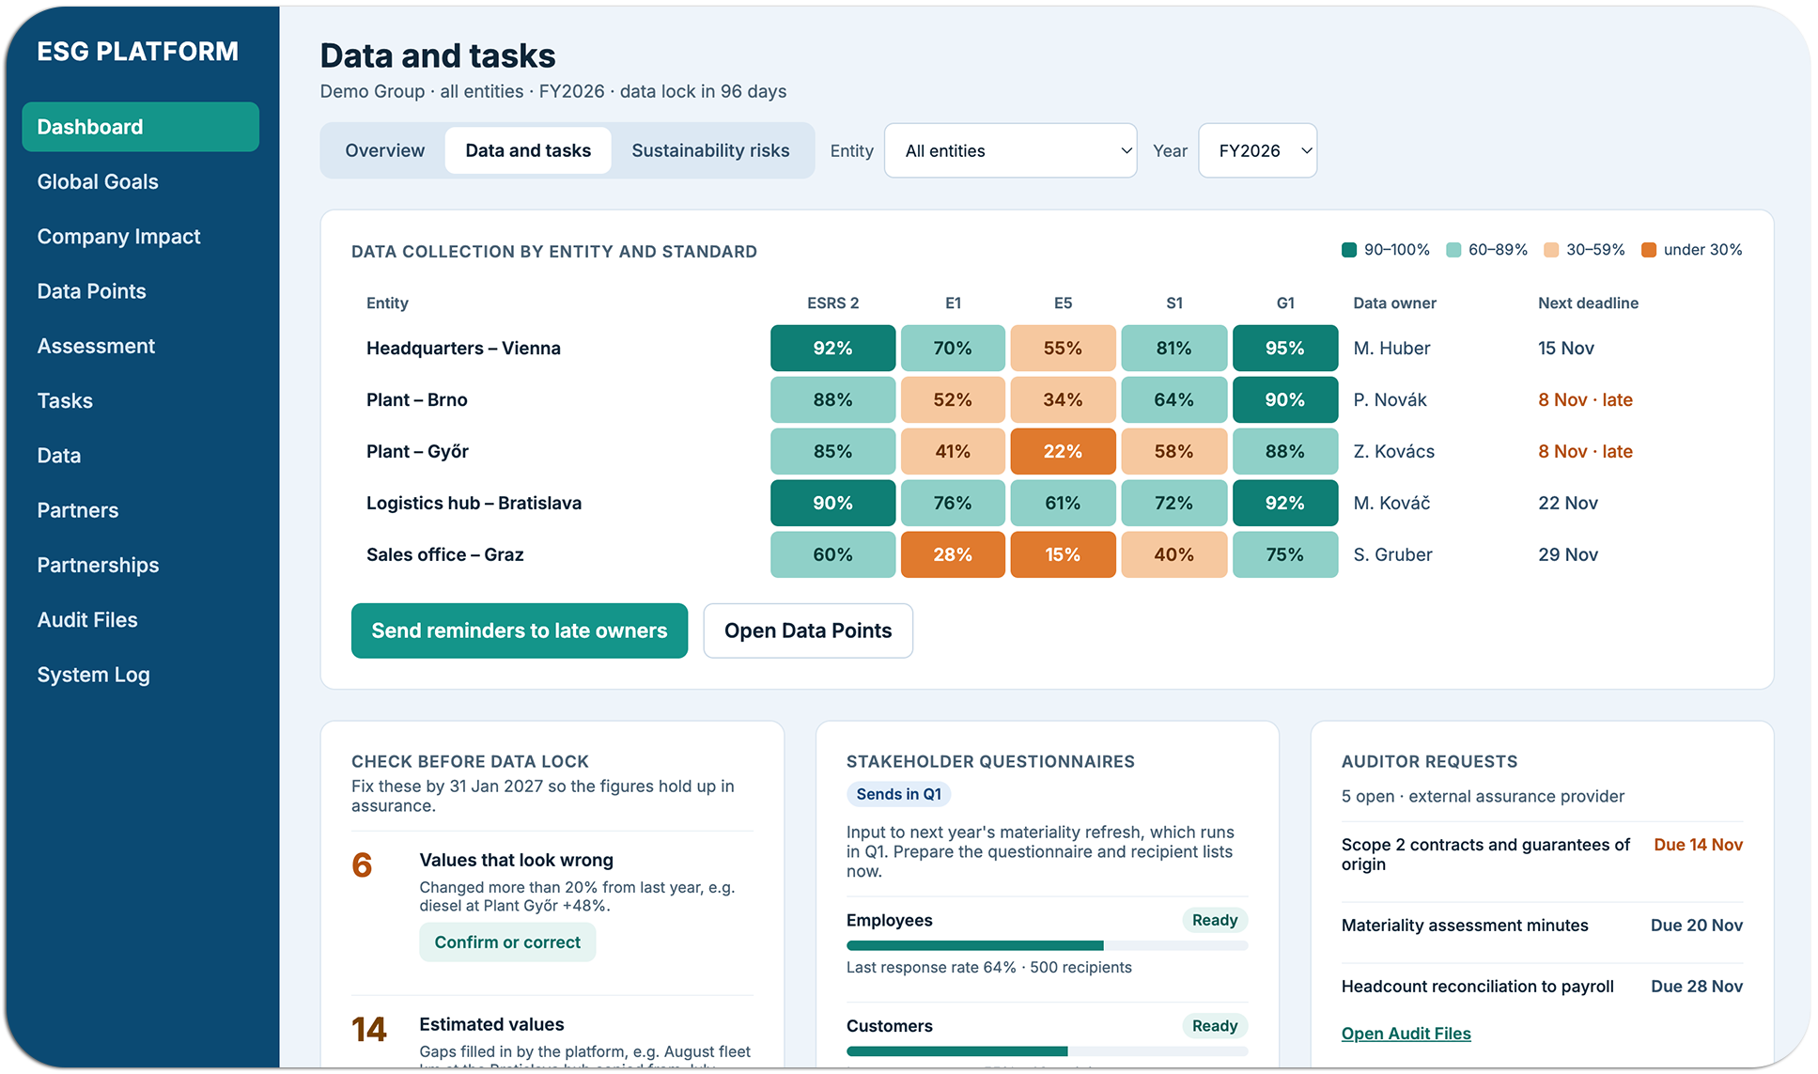Send reminders to late owners
Image resolution: width=1818 pixels, height=1074 pixels.
pos(520,630)
